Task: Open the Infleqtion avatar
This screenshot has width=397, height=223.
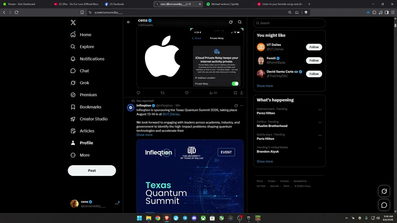Action: click(131, 107)
